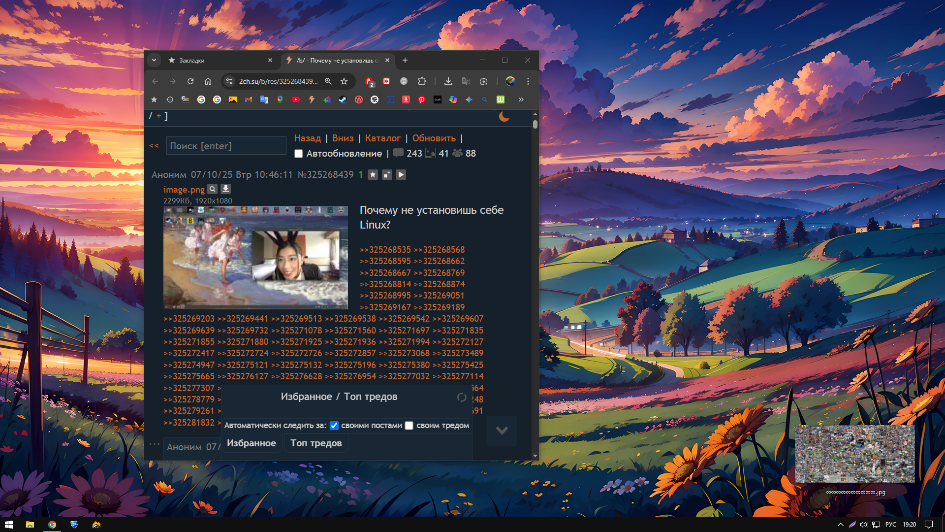Expand the hidden bookmarks overflow chevron
This screenshot has width=945, height=532.
[521, 100]
